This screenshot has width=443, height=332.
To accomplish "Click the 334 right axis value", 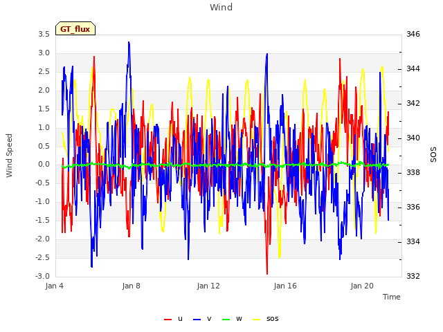I will (413, 241).
